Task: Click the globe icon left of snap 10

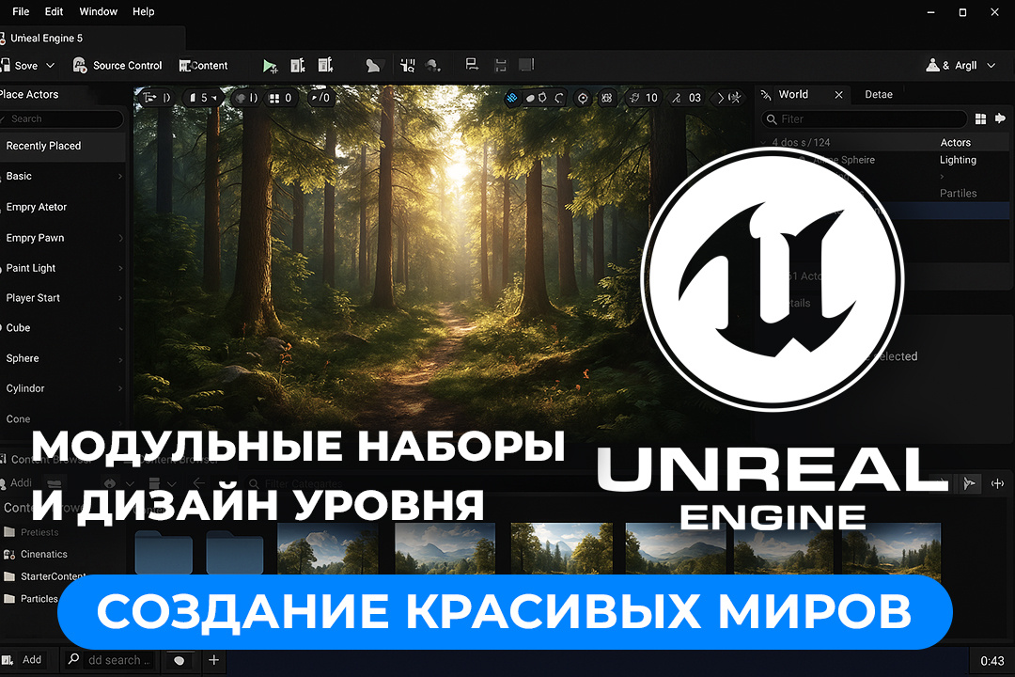Action: tap(606, 98)
